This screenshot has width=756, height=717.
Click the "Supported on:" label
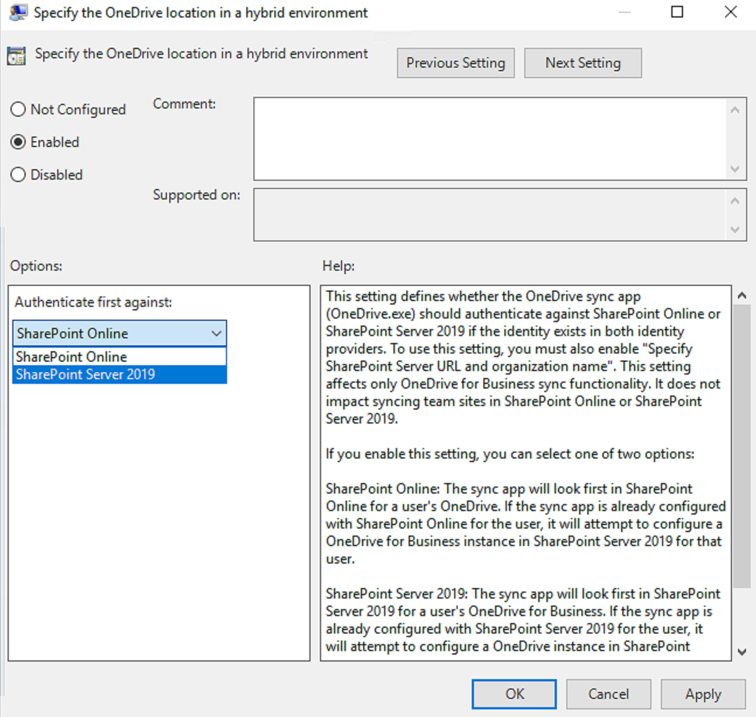click(x=197, y=195)
